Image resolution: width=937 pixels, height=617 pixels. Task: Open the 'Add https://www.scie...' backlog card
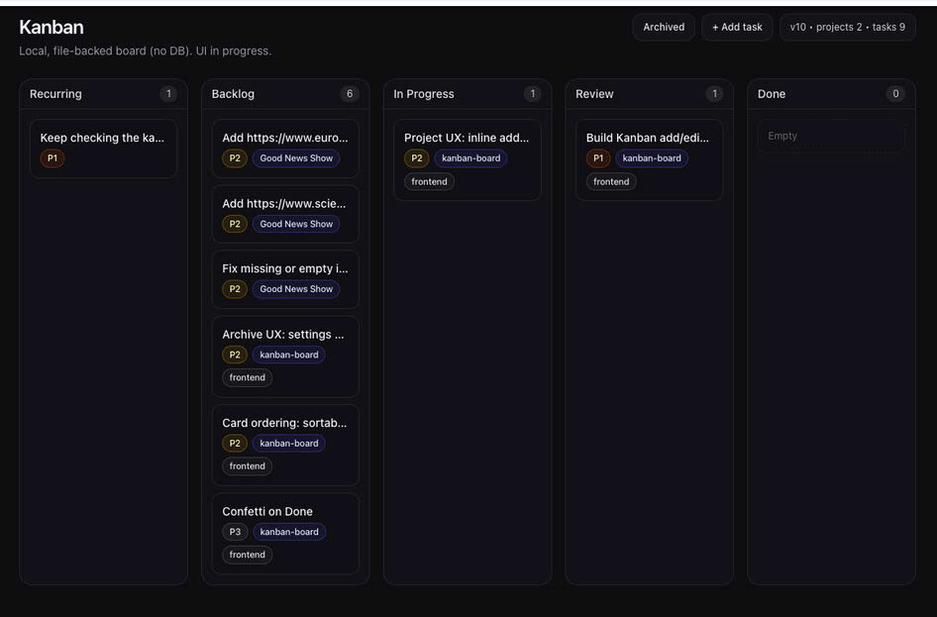click(284, 203)
